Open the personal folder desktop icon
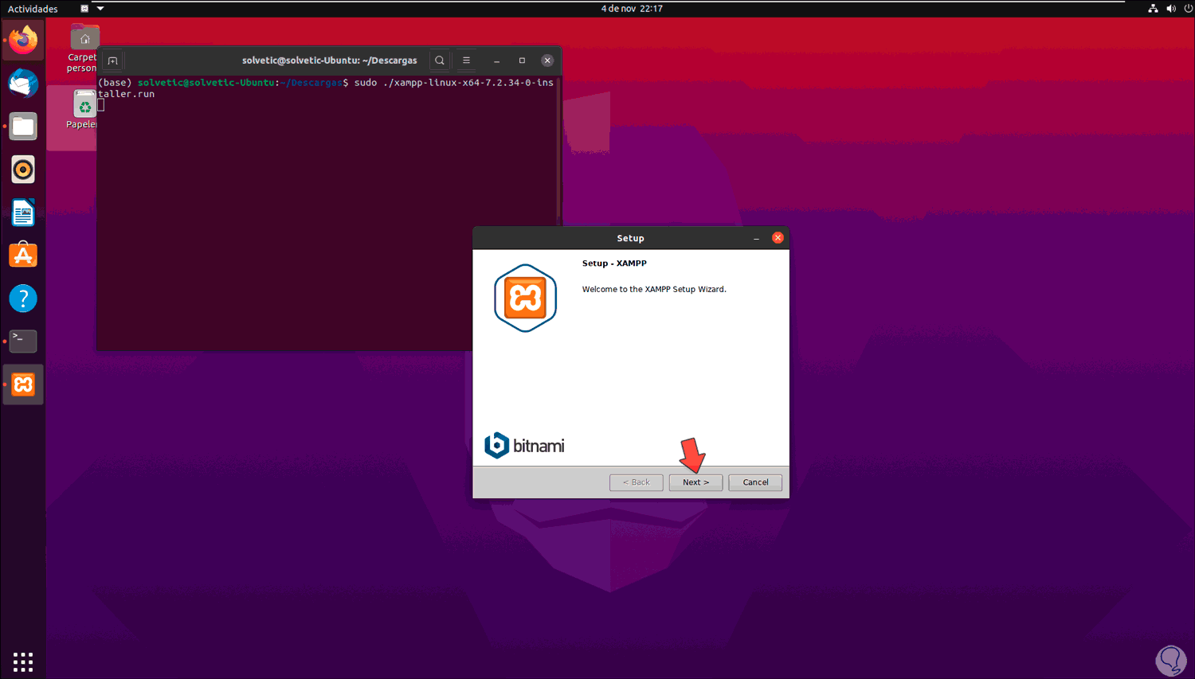The image size is (1195, 679). (84, 48)
